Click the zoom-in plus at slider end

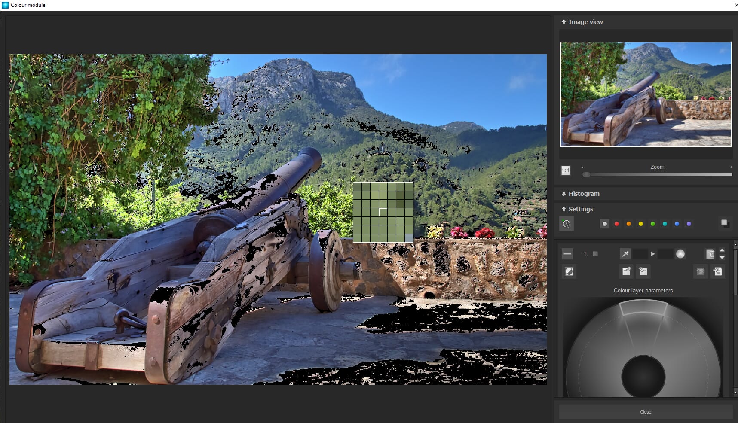[x=731, y=167]
